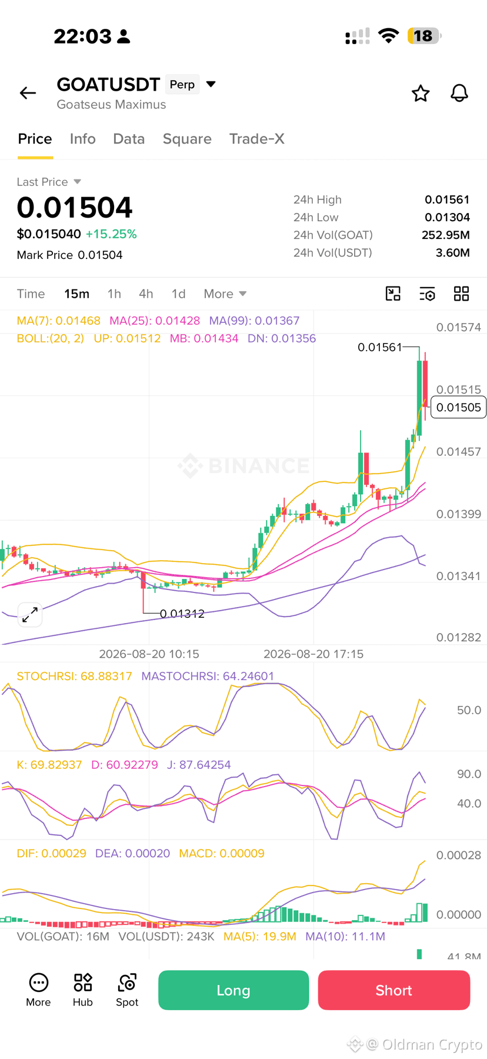Image resolution: width=487 pixels, height=1059 pixels.
Task: Select the Time chart interval
Action: (x=31, y=294)
